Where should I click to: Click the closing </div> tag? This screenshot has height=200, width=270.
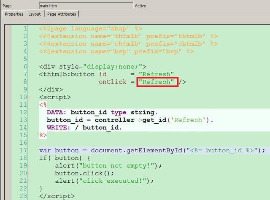[x=51, y=89]
